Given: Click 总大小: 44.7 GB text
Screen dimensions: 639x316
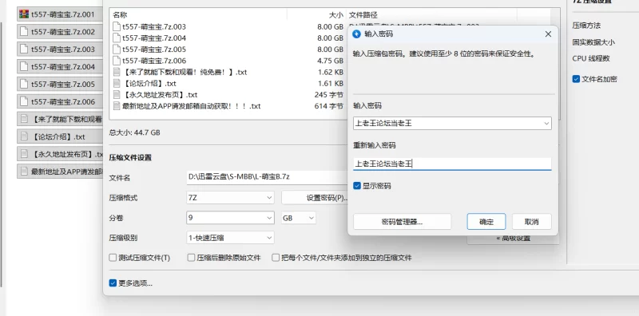Looking at the screenshot, I should (x=134, y=132).
